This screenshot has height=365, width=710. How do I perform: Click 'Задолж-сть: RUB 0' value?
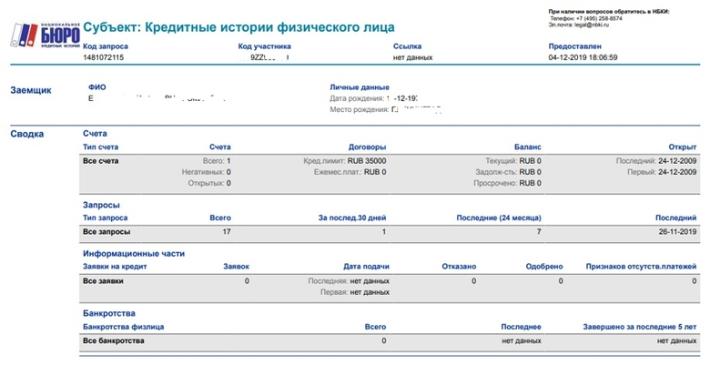(508, 172)
